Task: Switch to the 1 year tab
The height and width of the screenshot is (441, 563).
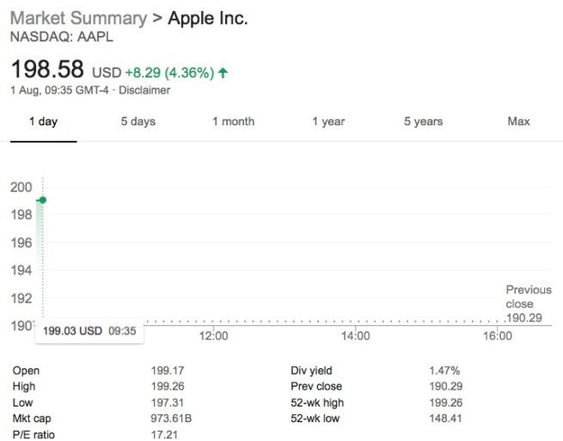Action: (x=328, y=122)
